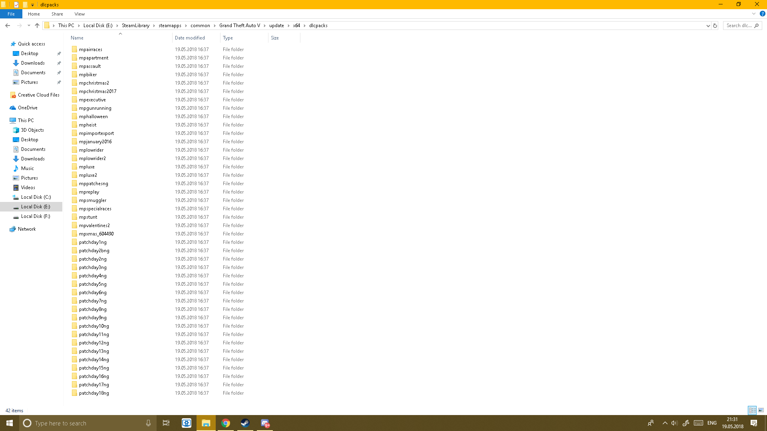This screenshot has height=431, width=767.
Task: Select the mpgunrunning folder
Action: coord(95,108)
